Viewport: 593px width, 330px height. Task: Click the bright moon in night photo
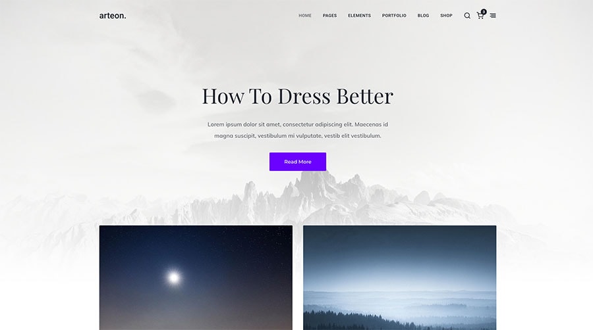pyautogui.click(x=173, y=278)
